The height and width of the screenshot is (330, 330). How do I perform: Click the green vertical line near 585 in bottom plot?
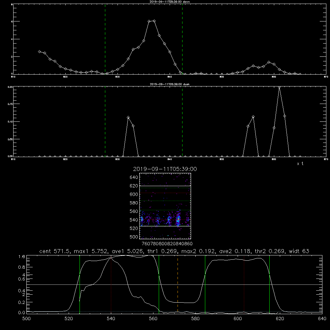click(x=205, y=284)
